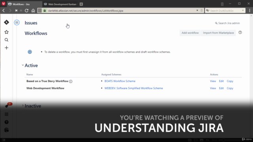Open WEBDEV: Software Simplified Workflow Scheme link
The image size is (253, 142).
134,88
